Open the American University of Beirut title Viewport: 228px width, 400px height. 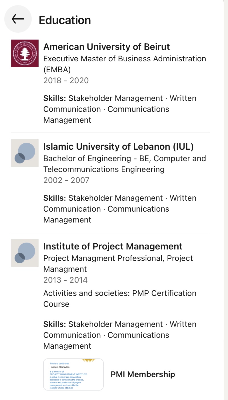107,47
